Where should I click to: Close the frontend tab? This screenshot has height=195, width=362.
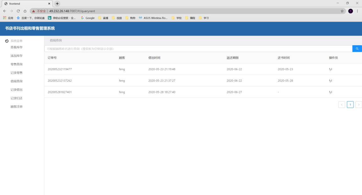[49, 4]
